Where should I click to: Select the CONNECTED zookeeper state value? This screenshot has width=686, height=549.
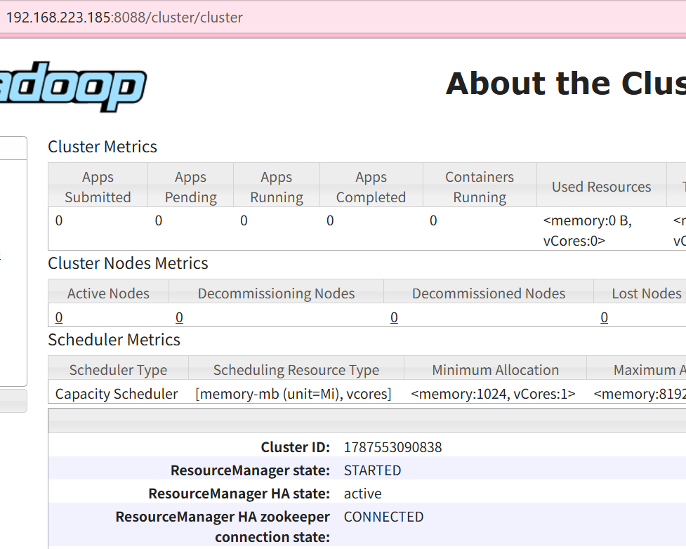[x=383, y=517]
